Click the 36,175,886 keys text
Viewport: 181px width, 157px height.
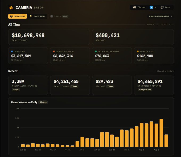pos(17,60)
